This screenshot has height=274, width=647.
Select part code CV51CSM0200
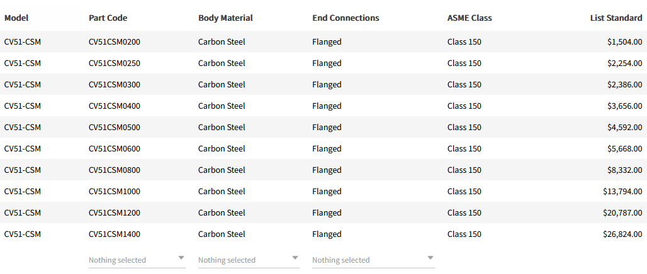tap(115, 42)
